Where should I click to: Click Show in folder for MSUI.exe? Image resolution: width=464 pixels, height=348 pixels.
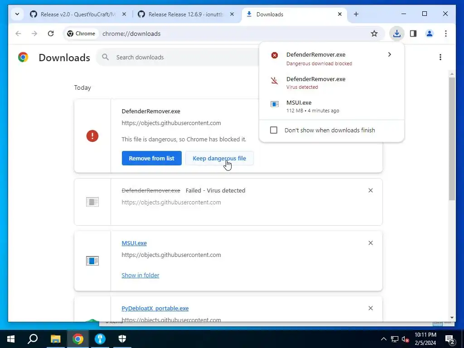tap(140, 275)
